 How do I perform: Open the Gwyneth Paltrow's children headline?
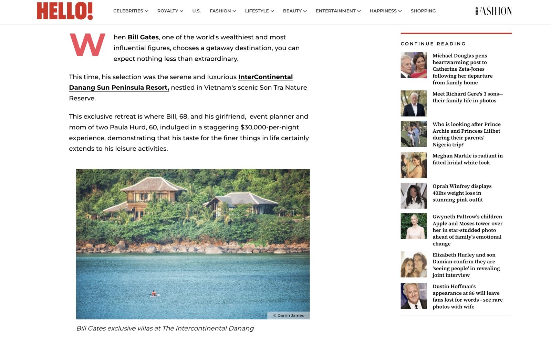[467, 230]
